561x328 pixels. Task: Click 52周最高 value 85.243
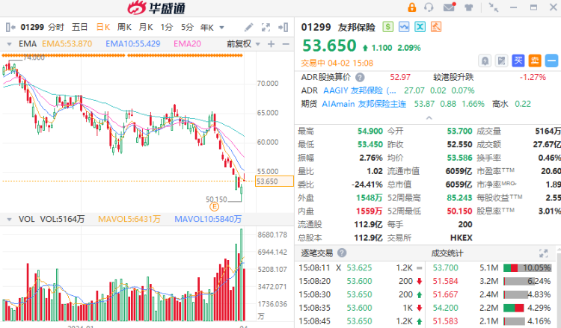click(459, 198)
